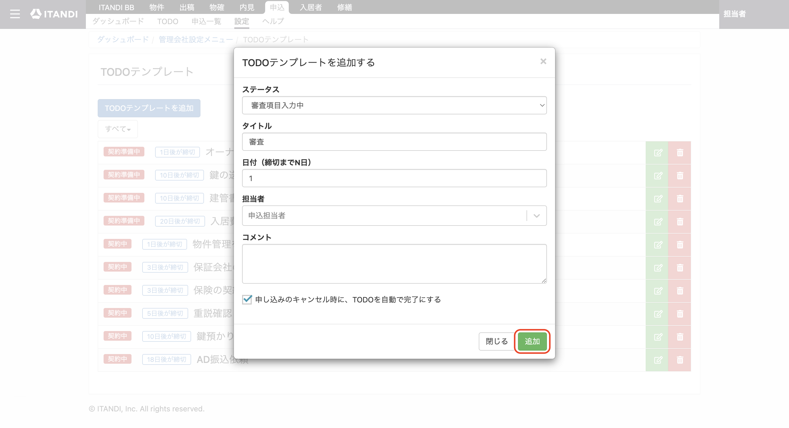789x428 pixels.
Task: Follow the ダッシュボード breadcrumb link
Action: tap(123, 39)
